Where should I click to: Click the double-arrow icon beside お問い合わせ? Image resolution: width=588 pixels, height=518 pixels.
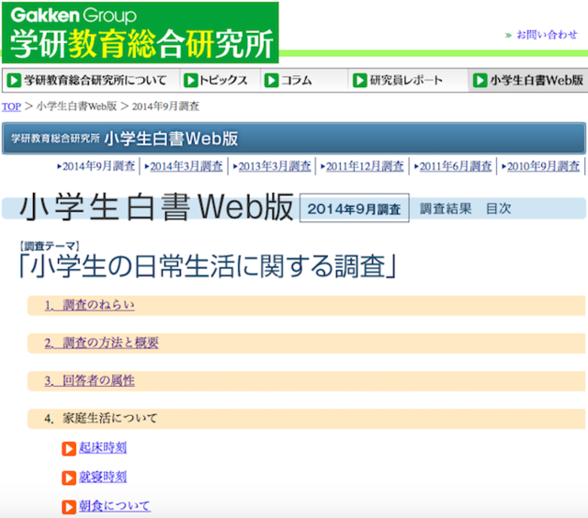(508, 36)
